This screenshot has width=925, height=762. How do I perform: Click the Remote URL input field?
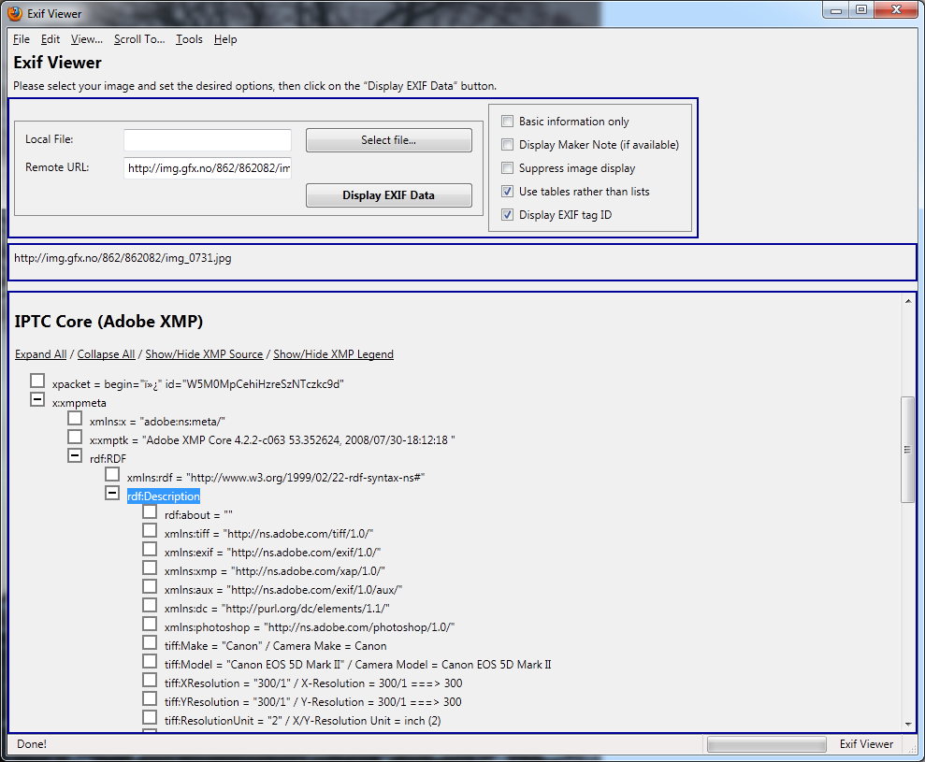pos(208,168)
